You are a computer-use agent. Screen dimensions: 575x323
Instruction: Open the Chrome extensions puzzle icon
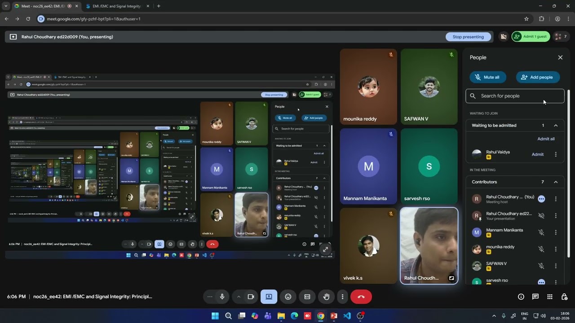point(541,19)
